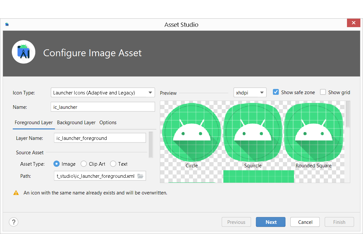Uncheck Show safe zone checkbox

(x=276, y=92)
